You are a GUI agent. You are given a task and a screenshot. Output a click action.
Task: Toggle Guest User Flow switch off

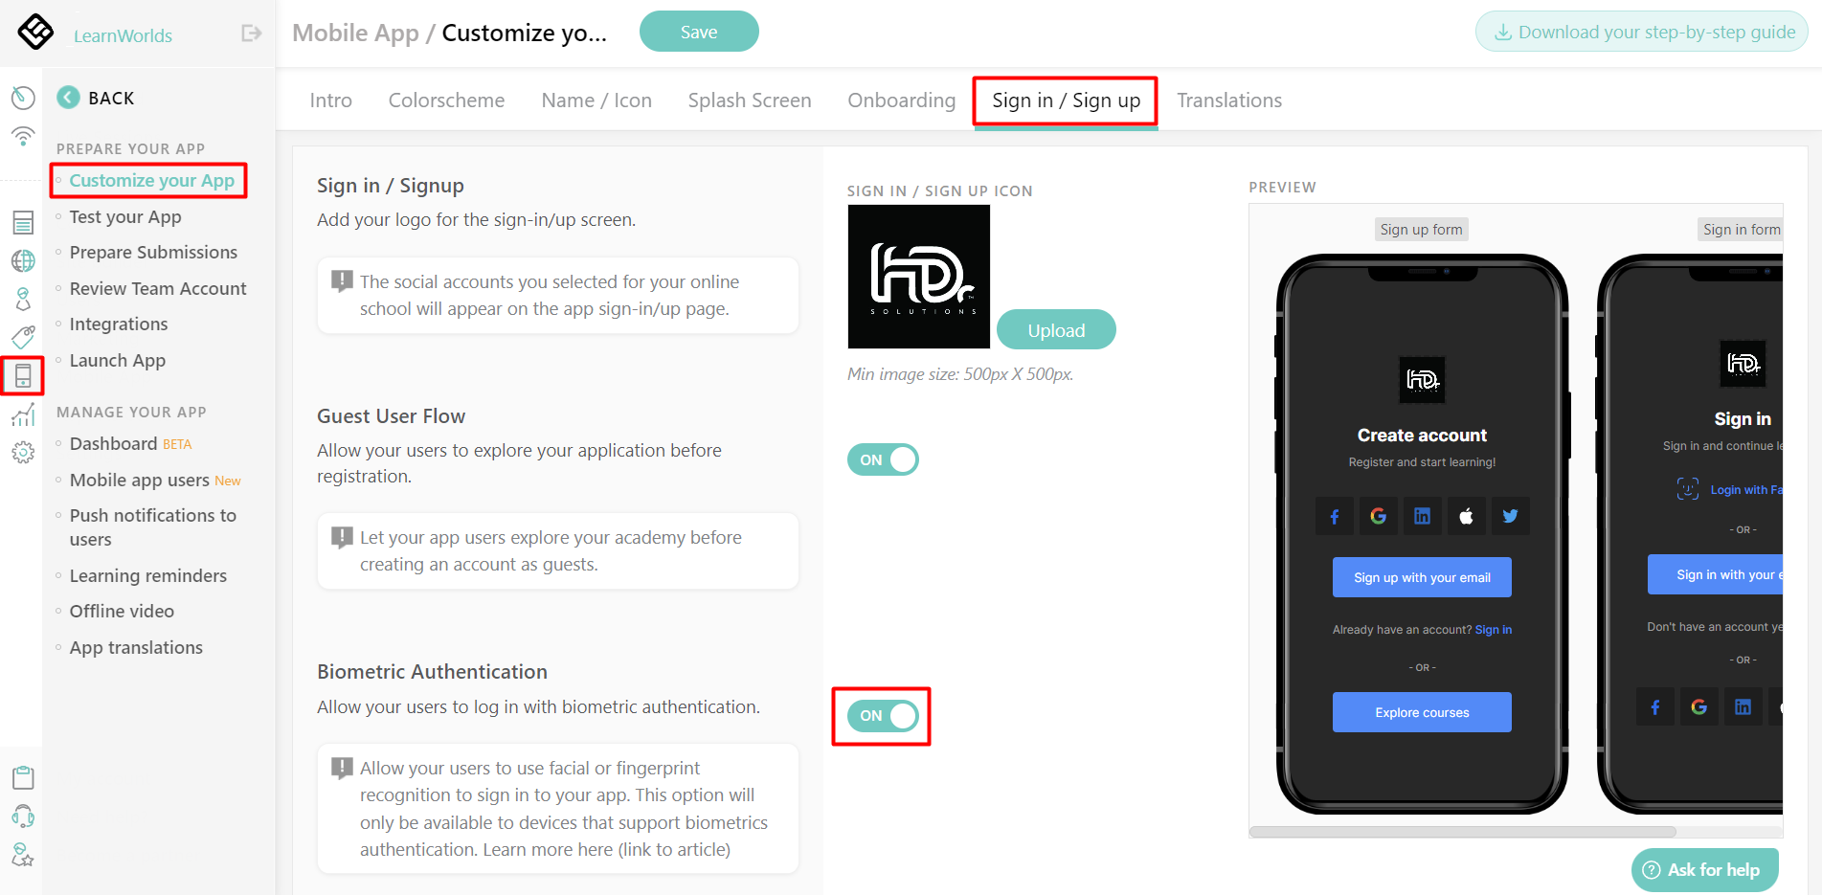883,459
